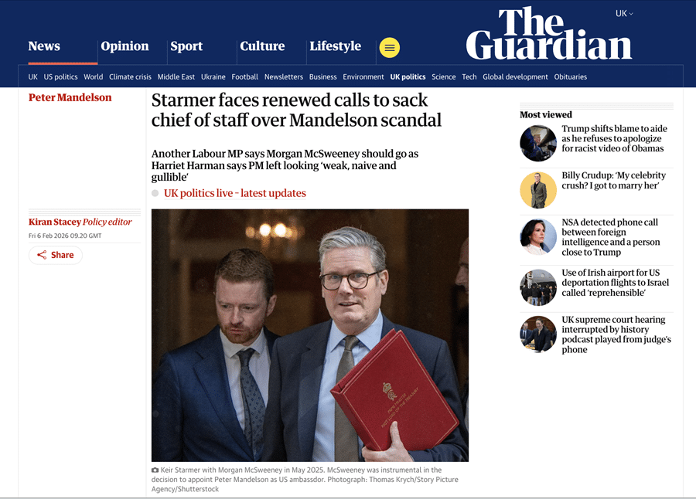Open the yellow hamburger menu button
Image resolution: width=696 pixels, height=499 pixels.
389,48
